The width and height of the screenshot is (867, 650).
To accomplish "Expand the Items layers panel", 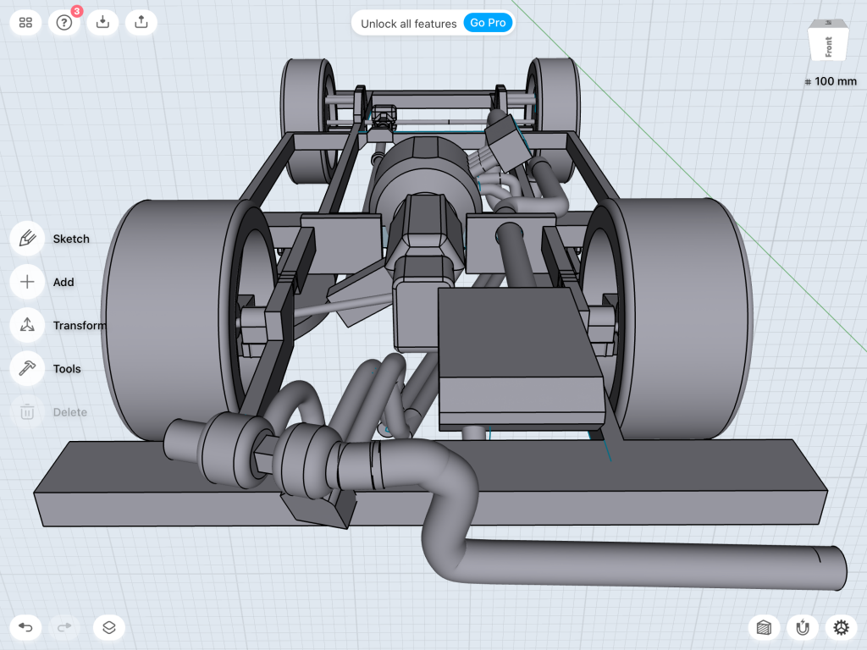I will coord(109,627).
